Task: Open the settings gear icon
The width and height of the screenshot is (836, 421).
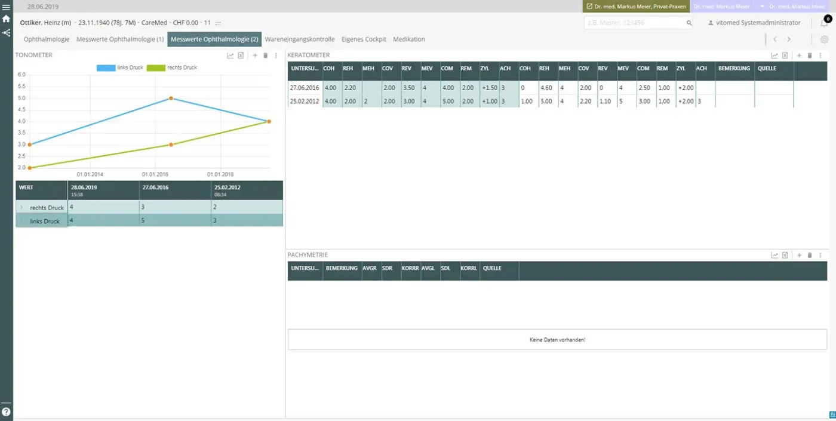Action: pyautogui.click(x=825, y=39)
